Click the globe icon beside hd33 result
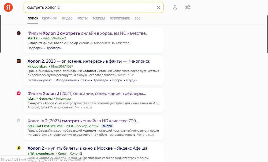This screenshot has width=268, height=162. 19,121
